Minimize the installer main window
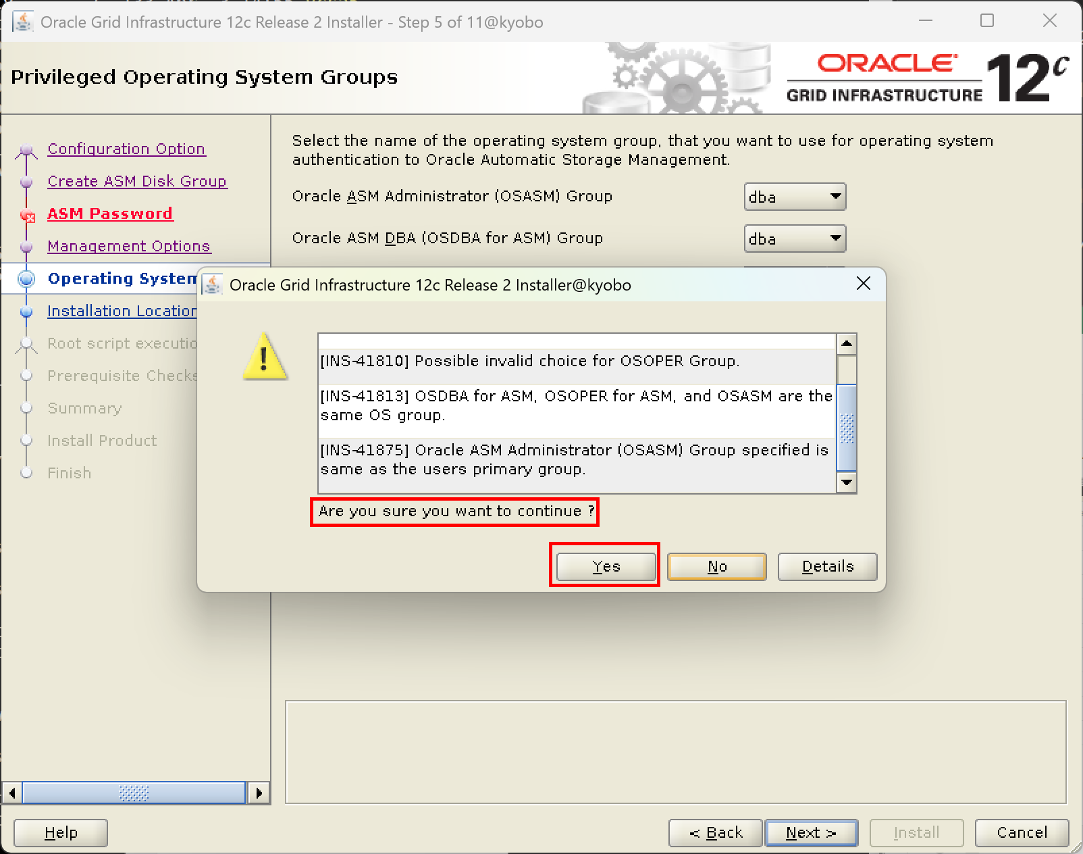This screenshot has width=1083, height=854. [925, 21]
